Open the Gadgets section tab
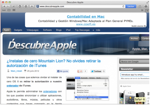The width and height of the screenshot is (150, 105). click(x=18, y=30)
